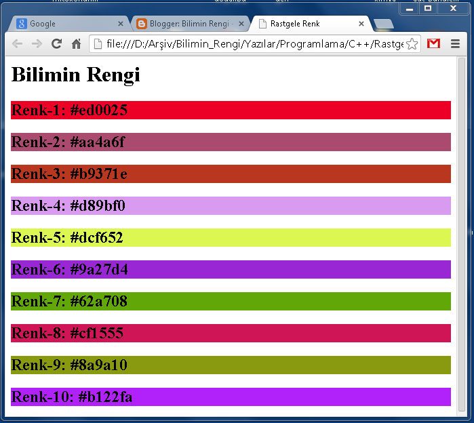
Task: Click the Bilimin Rengi heading
Action: (x=75, y=75)
